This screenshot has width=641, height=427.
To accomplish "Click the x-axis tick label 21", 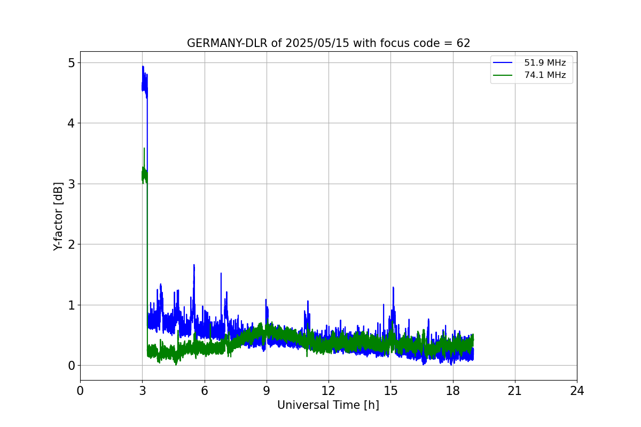I will pyautogui.click(x=515, y=391).
